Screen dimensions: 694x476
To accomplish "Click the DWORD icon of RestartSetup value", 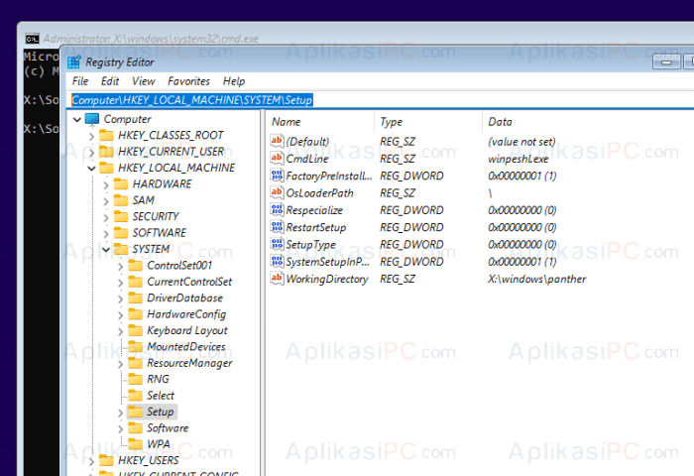I will 277,227.
